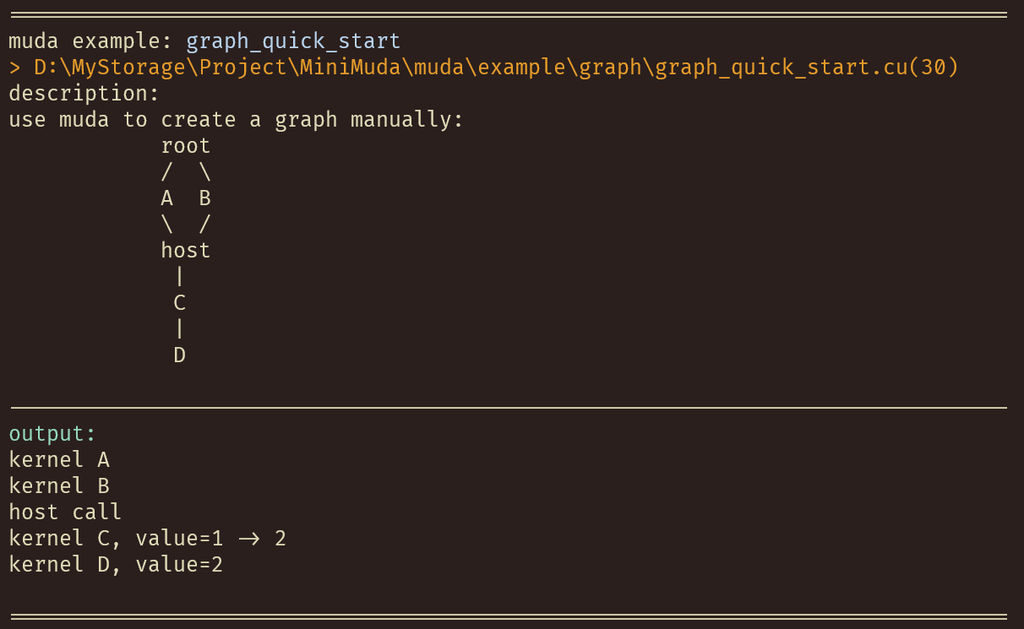This screenshot has height=629, width=1024.
Task: Click the horizontal divider above 'output:'
Action: [507, 408]
